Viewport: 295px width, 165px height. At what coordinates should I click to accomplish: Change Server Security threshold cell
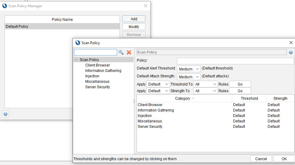click(249, 126)
